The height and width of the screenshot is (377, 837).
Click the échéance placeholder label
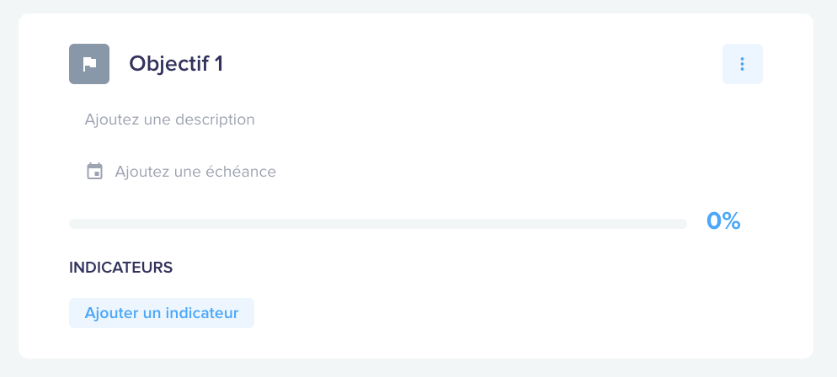coord(195,172)
